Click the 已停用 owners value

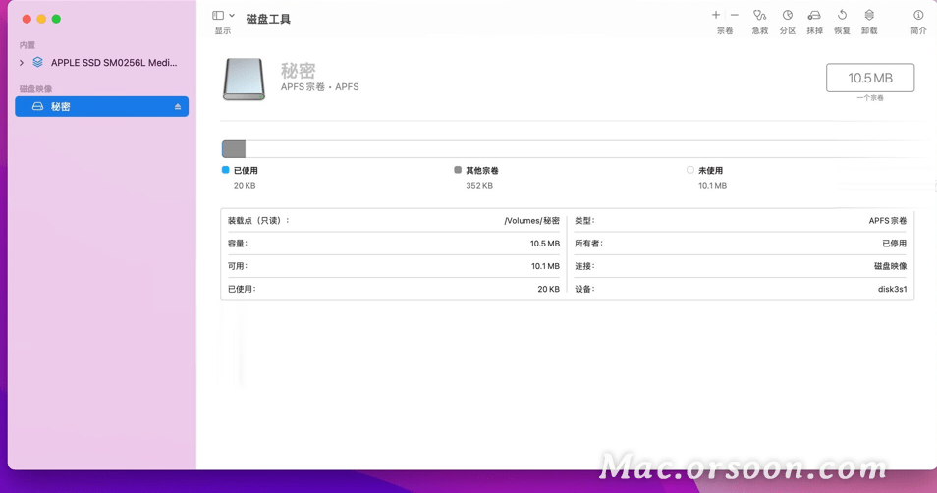(x=895, y=244)
